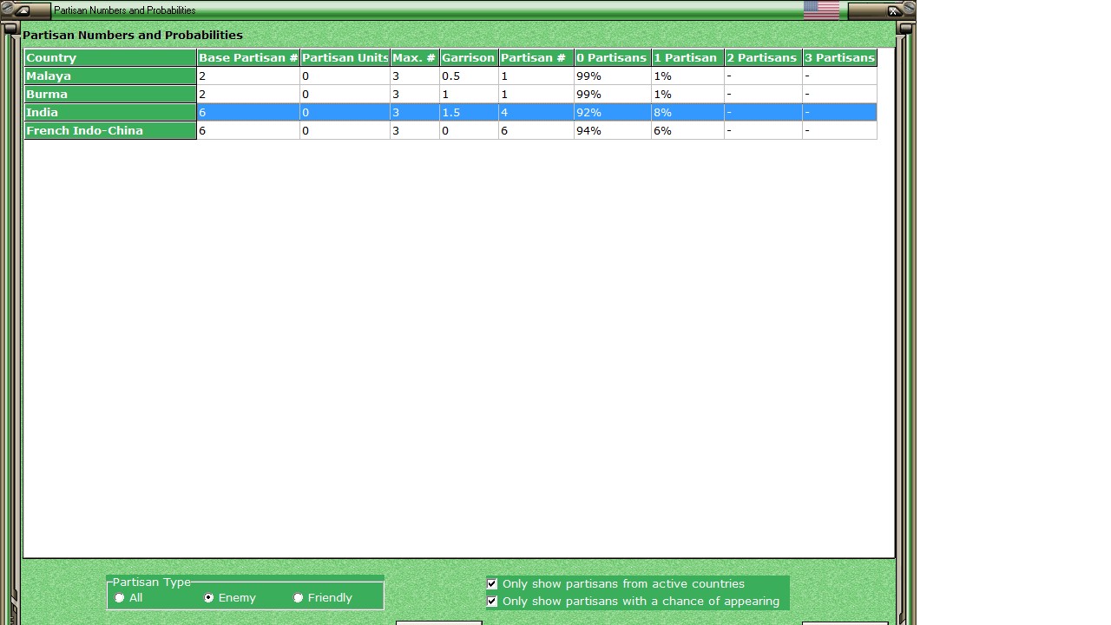Click India's garrison value 1.5
The image size is (1111, 625).
(x=469, y=112)
